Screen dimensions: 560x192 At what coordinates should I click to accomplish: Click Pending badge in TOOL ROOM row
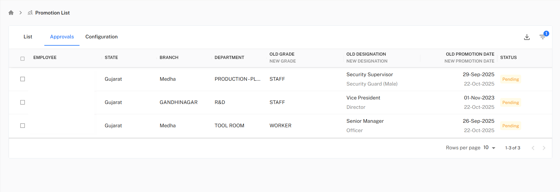[x=511, y=126]
